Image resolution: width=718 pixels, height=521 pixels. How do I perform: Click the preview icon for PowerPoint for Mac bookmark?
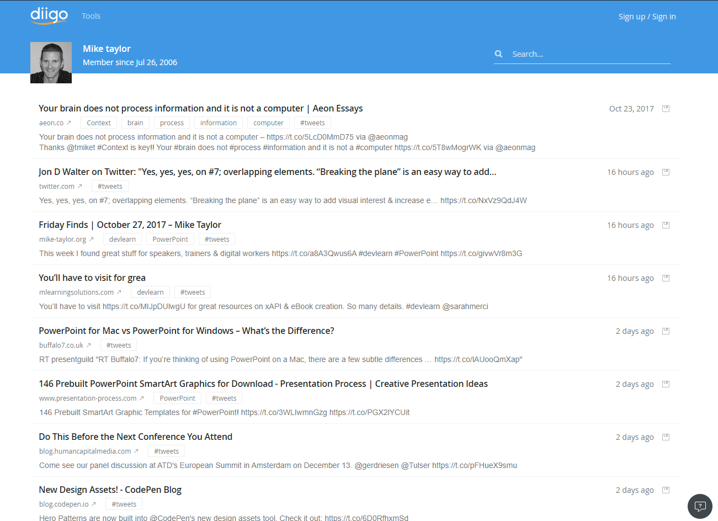point(666,331)
